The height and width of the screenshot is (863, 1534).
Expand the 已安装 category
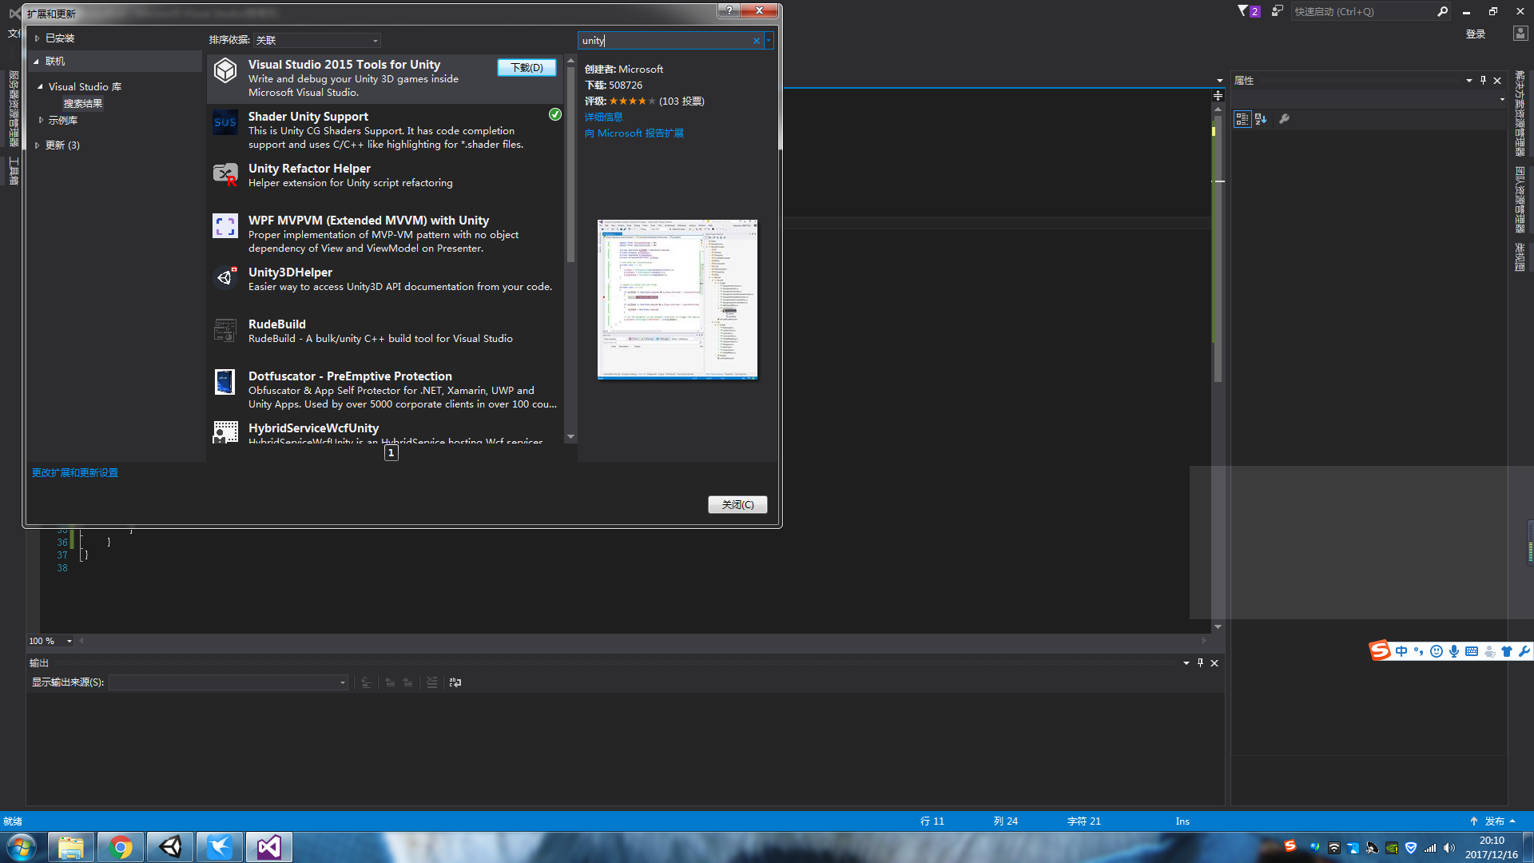pyautogui.click(x=37, y=38)
